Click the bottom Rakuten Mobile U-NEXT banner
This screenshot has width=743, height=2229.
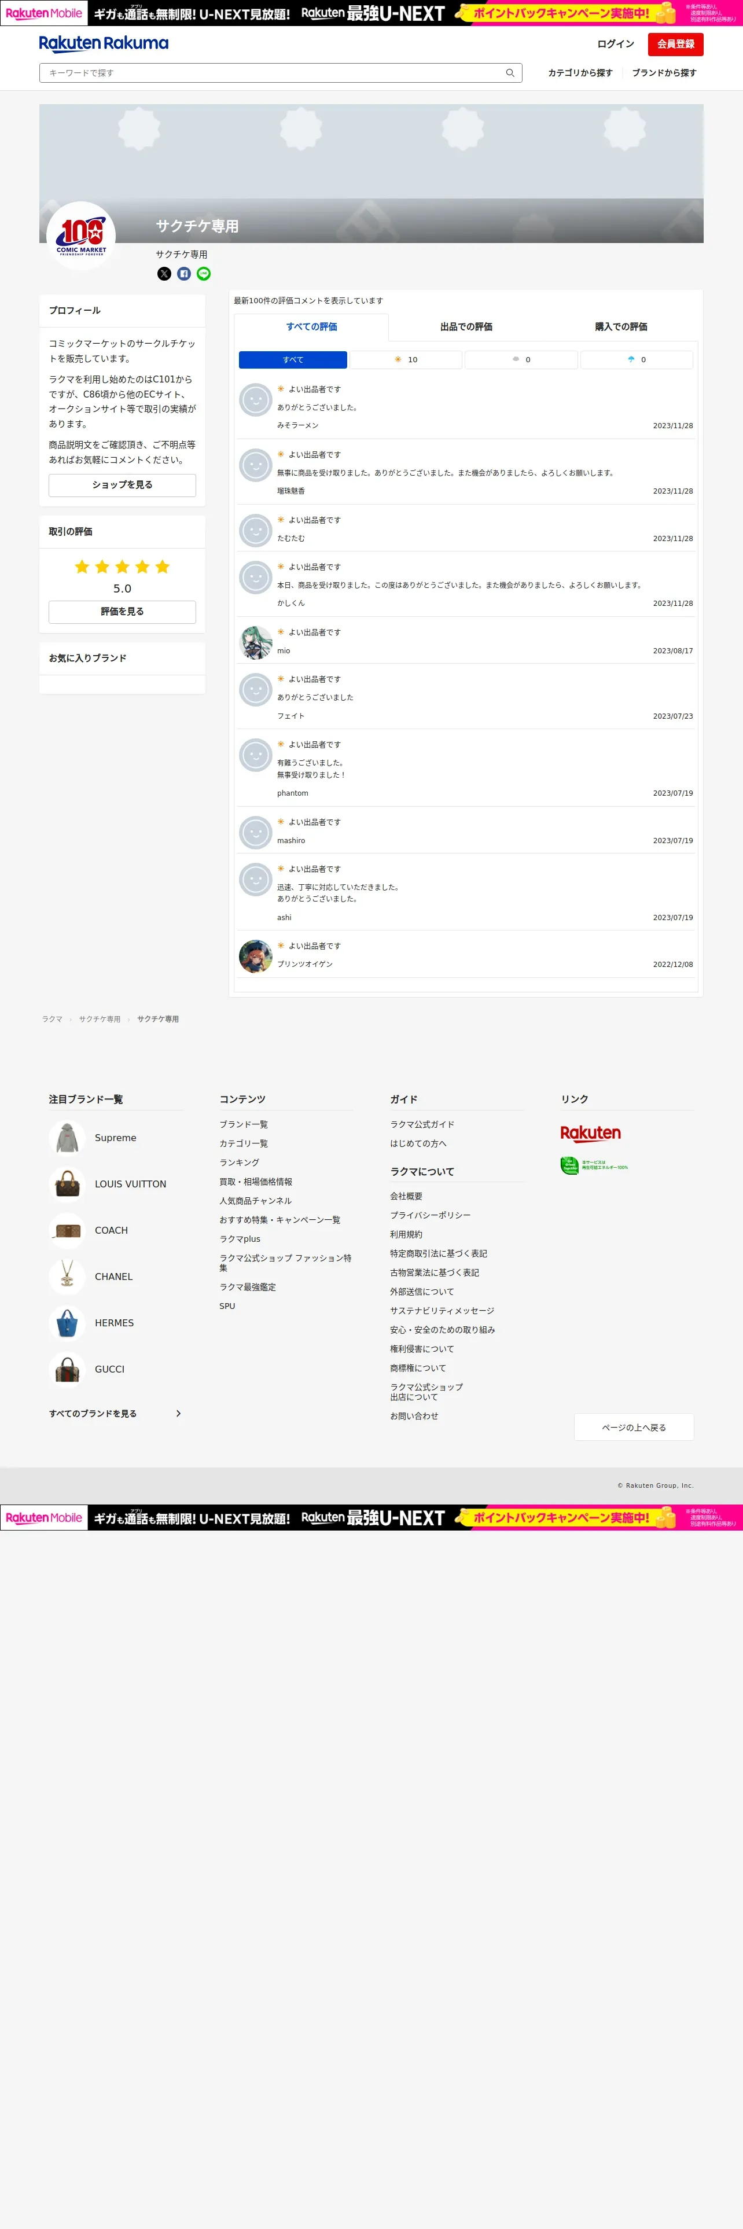tap(371, 1518)
